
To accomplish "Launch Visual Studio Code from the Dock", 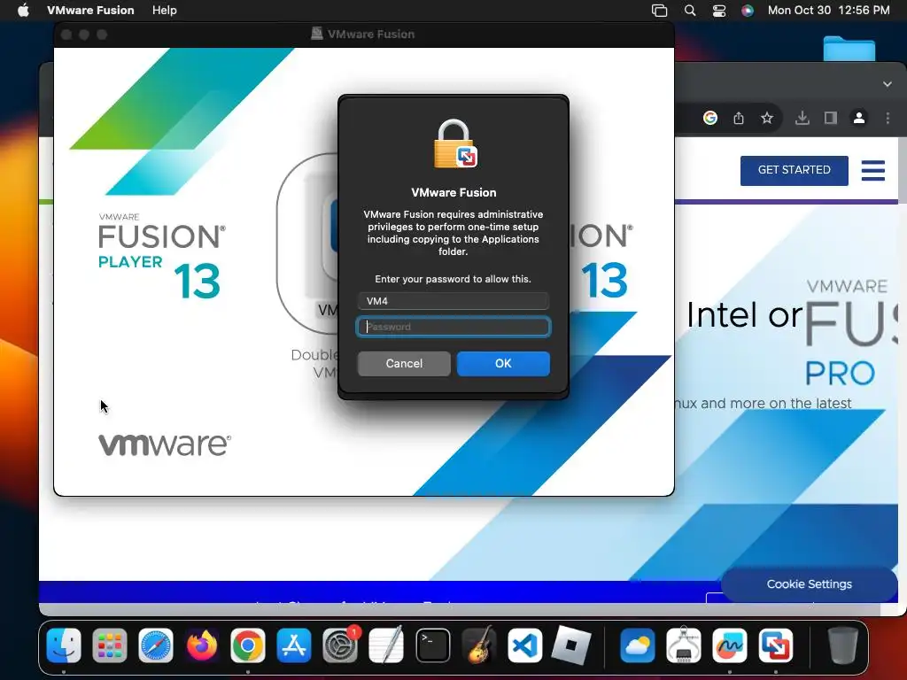I will pos(524,645).
